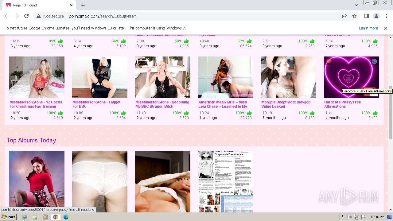Open the Chrome profile menu
393x221 pixels.
pyautogui.click(x=376, y=16)
